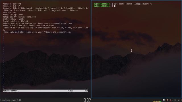Click 'libappindicator1' in the Depends list
This screenshot has height=102, width=182.
pyautogui.click(x=58, y=10)
